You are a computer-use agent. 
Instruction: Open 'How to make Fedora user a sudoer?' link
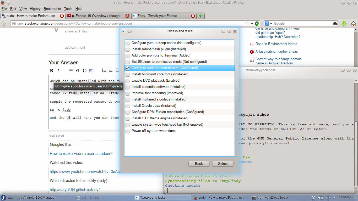pyautogui.click(x=81, y=154)
